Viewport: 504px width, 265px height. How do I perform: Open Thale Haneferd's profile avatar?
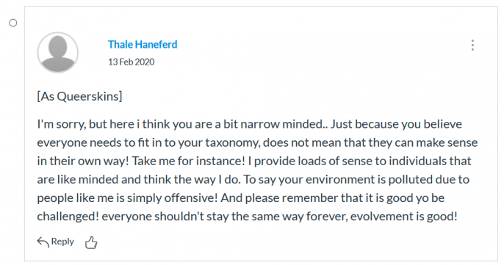pos(58,52)
